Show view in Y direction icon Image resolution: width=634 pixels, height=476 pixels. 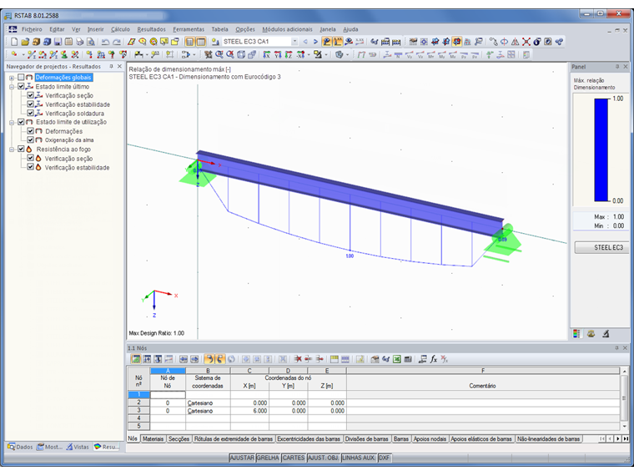(277, 54)
